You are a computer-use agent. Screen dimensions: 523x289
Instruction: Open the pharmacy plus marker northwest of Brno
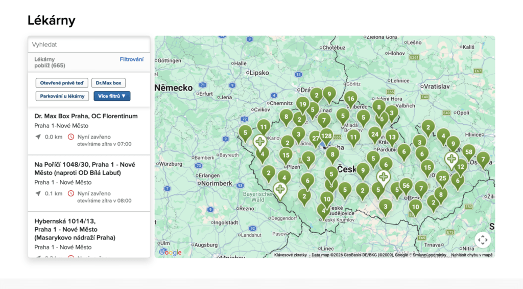pos(383,177)
